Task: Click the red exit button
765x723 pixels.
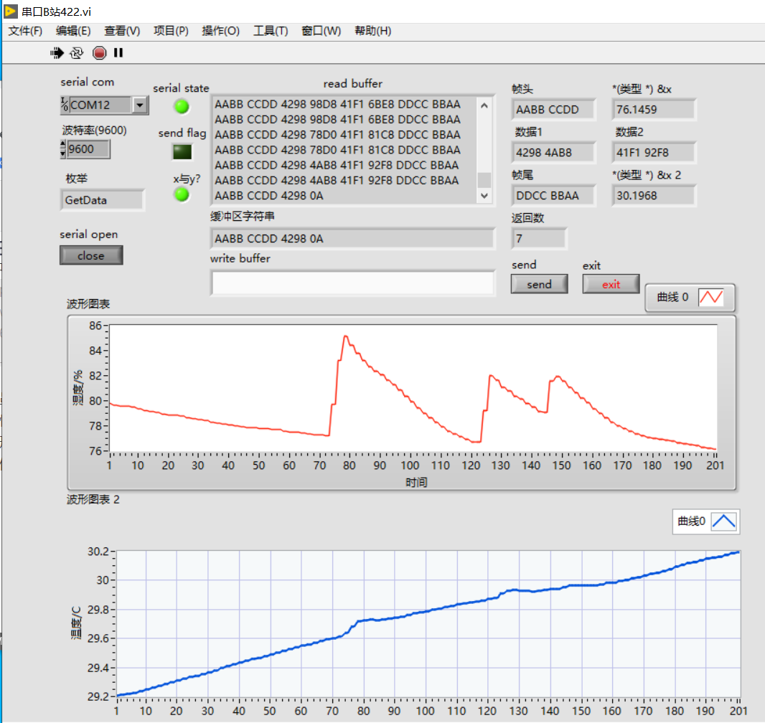Action: tap(611, 284)
